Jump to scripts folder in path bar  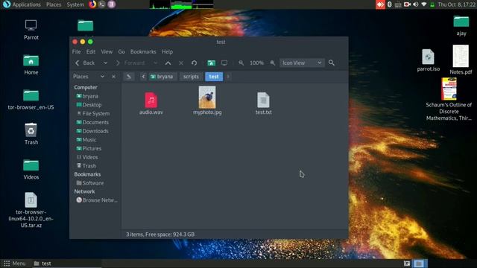pyautogui.click(x=191, y=77)
